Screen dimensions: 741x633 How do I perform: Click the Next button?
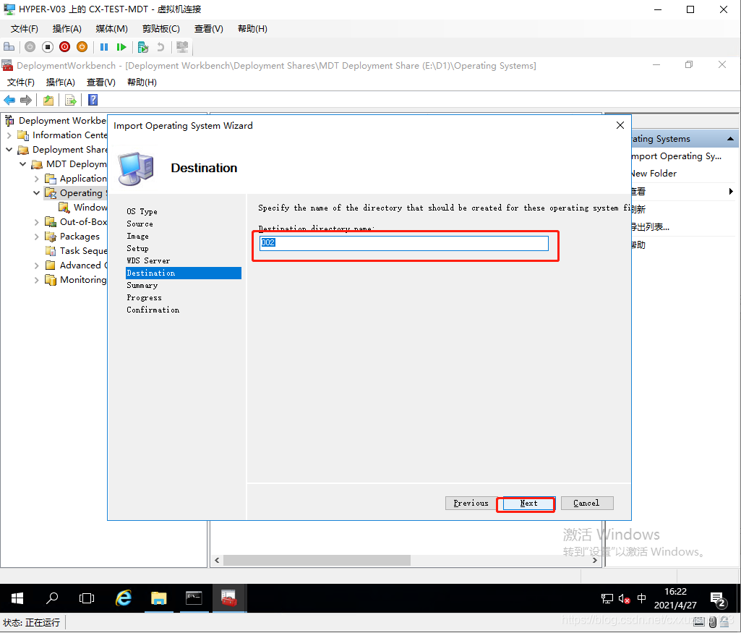[x=528, y=504]
